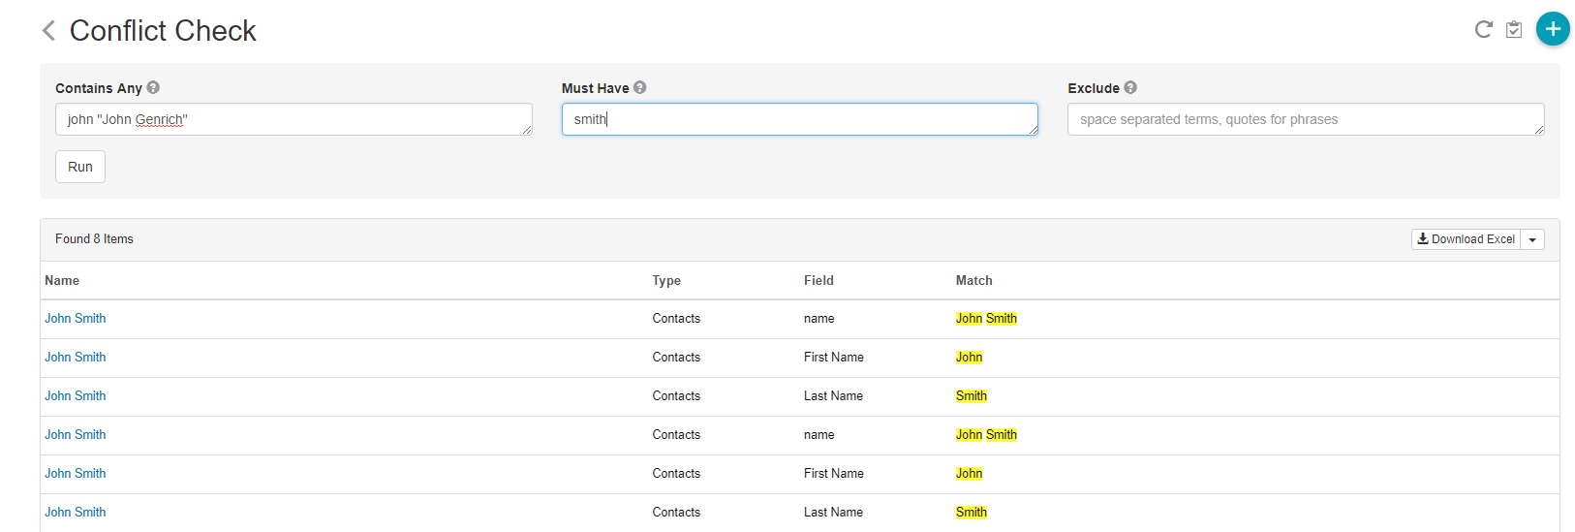The height and width of the screenshot is (532, 1575).
Task: Open John Smith in the first row
Action: [x=76, y=318]
